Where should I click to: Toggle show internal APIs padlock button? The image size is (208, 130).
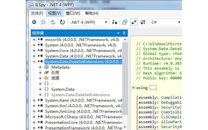coord(134,22)
